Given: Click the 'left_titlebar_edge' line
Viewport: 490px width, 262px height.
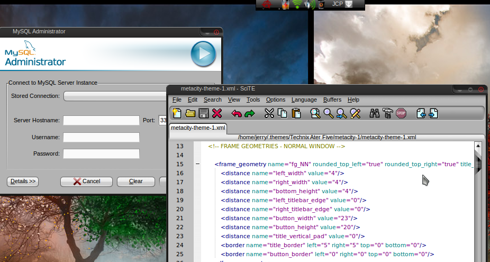Looking at the screenshot, I should (294, 200).
